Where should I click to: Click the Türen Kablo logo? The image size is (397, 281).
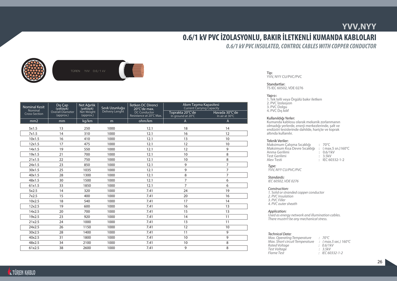(22, 272)
